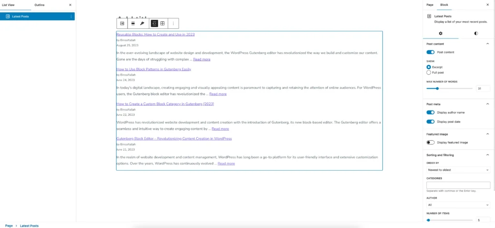Viewport: 495px width, 228px height.
Task: Open options for Latest Posts in List View
Action: [x=71, y=16]
